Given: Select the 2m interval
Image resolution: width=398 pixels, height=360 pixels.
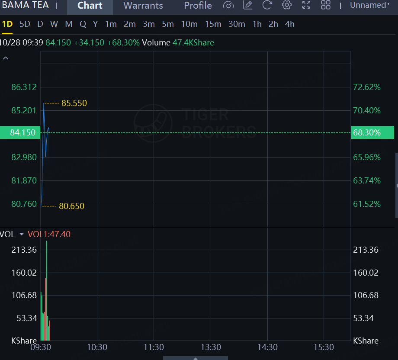Looking at the screenshot, I should [129, 24].
